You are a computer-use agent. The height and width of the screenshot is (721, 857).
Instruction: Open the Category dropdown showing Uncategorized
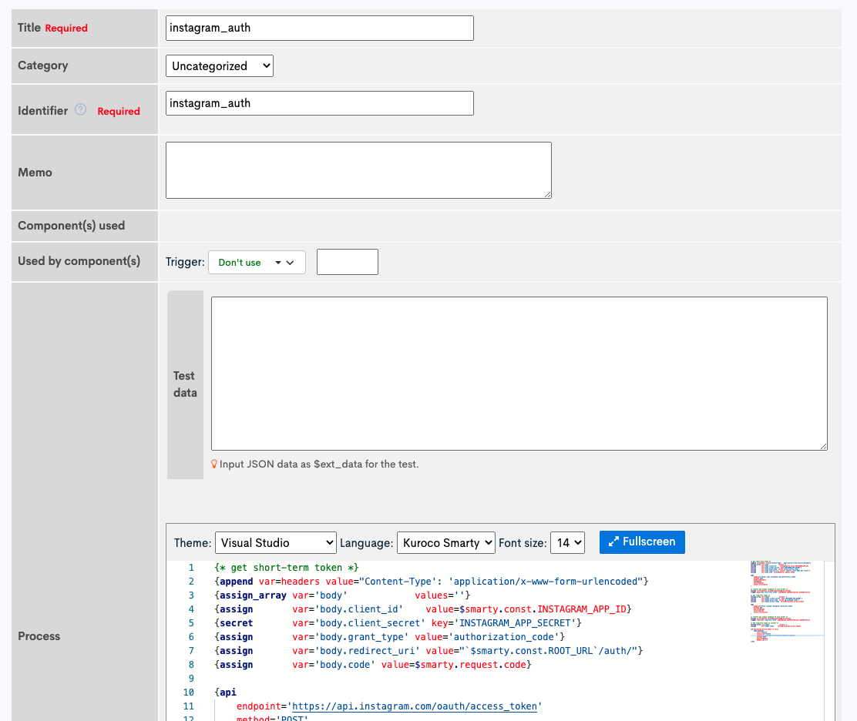(219, 65)
